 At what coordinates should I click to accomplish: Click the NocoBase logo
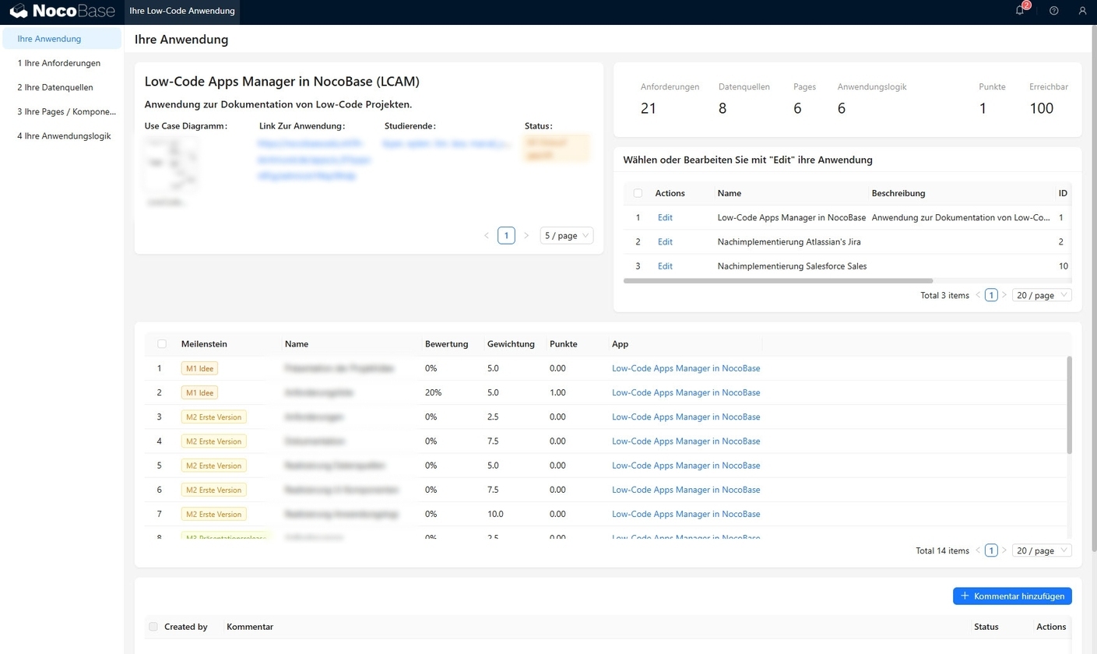tap(62, 12)
